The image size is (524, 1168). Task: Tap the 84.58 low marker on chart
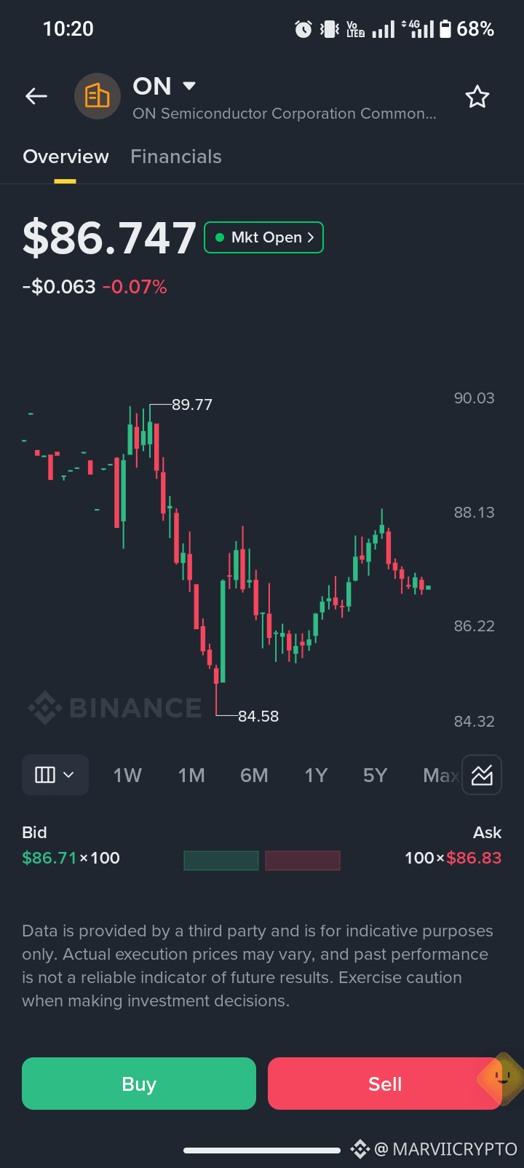pyautogui.click(x=258, y=716)
